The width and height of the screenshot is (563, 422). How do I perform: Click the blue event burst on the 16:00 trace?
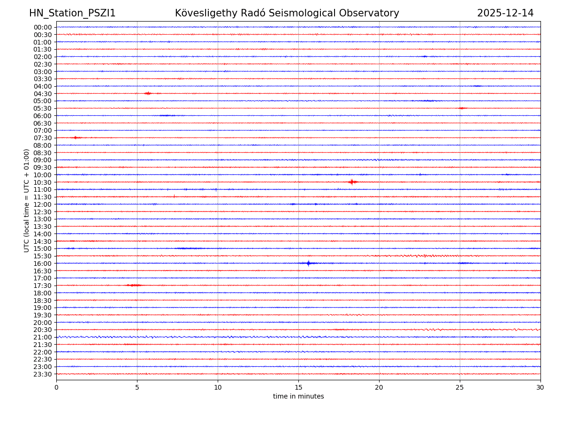point(308,263)
